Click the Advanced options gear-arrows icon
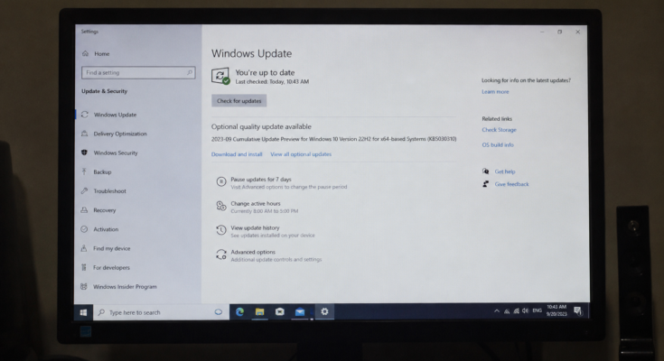 pos(221,255)
